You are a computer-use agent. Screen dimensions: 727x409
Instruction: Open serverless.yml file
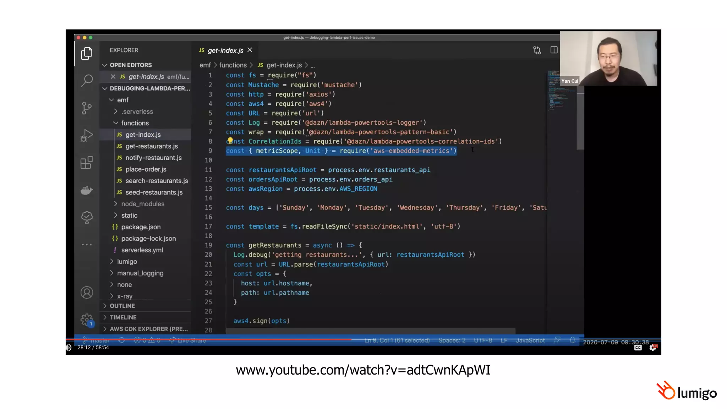click(x=142, y=250)
